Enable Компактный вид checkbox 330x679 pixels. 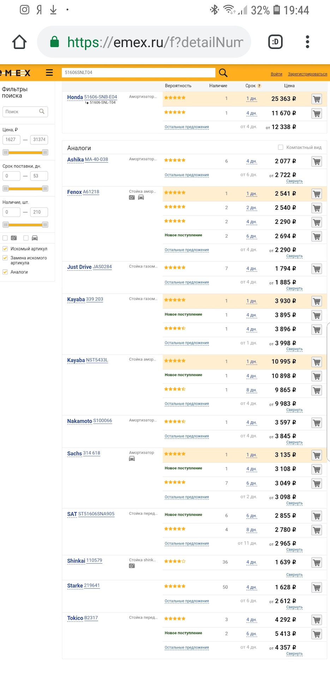pos(281,147)
